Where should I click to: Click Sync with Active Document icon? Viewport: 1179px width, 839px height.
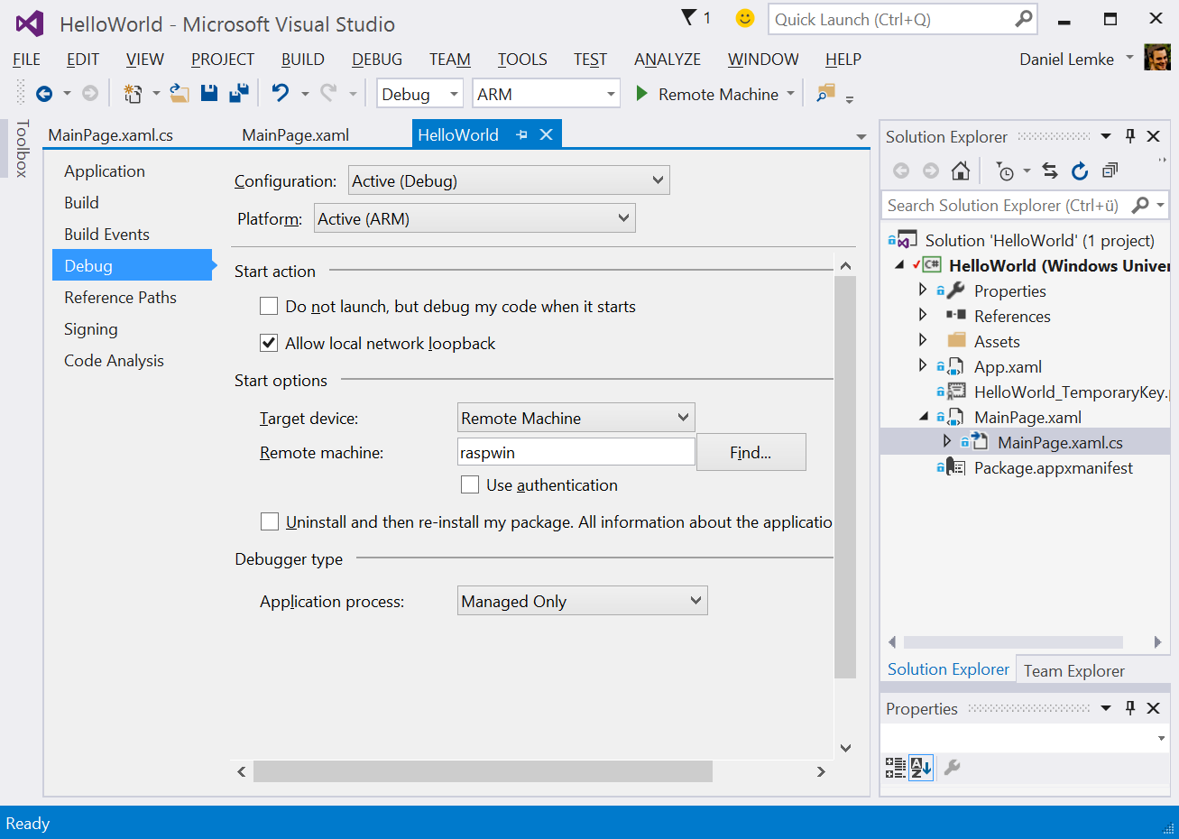(x=1050, y=171)
